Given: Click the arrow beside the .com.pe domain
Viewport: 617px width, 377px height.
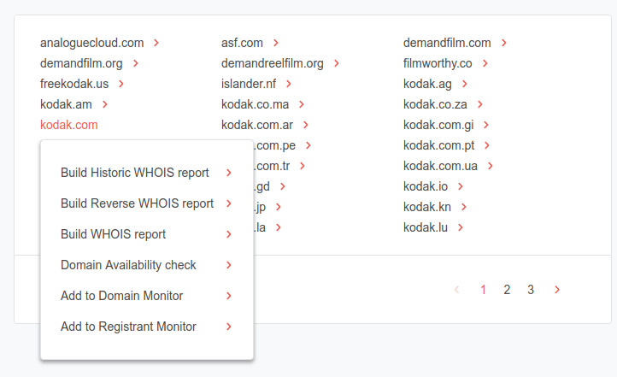Looking at the screenshot, I should pyautogui.click(x=308, y=145).
